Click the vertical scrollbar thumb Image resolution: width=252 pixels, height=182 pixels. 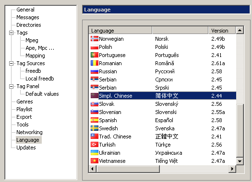tap(240, 131)
